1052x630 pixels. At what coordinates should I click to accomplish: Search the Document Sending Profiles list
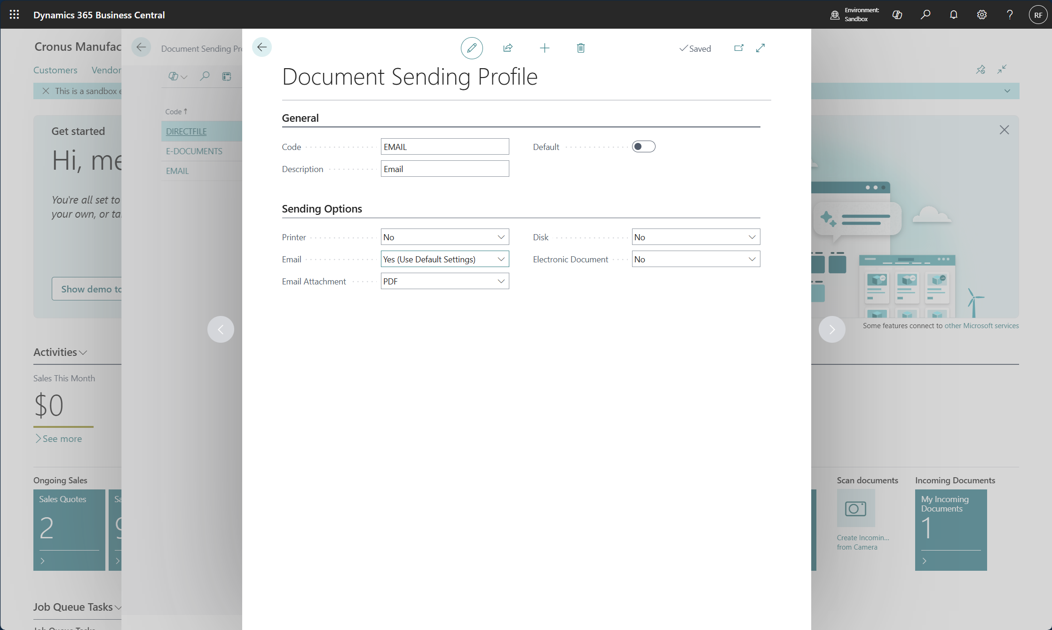[205, 76]
